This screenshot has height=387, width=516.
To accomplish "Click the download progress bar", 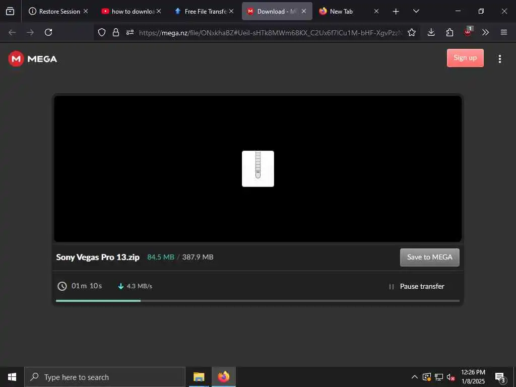I will 257,301.
